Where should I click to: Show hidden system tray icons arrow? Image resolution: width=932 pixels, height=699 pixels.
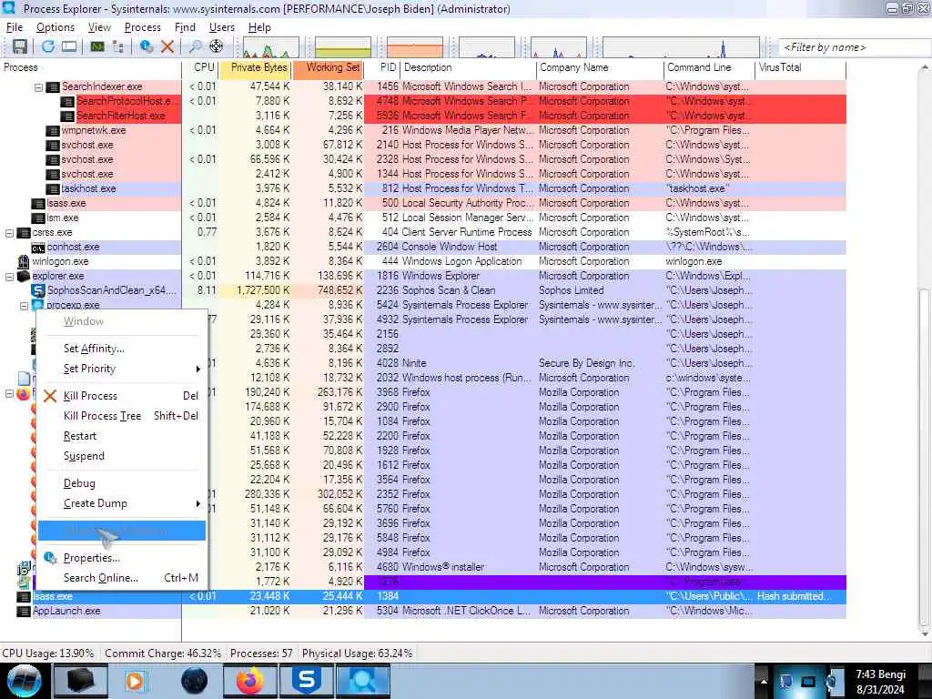click(x=764, y=681)
